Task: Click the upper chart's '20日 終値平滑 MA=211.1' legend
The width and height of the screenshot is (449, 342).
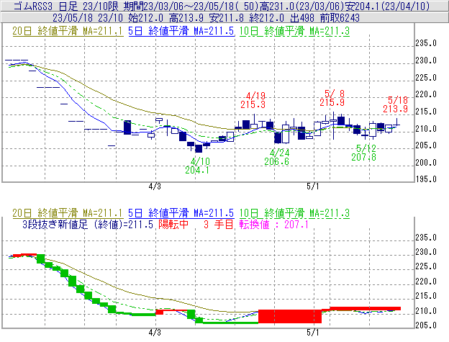Action: pos(68,31)
